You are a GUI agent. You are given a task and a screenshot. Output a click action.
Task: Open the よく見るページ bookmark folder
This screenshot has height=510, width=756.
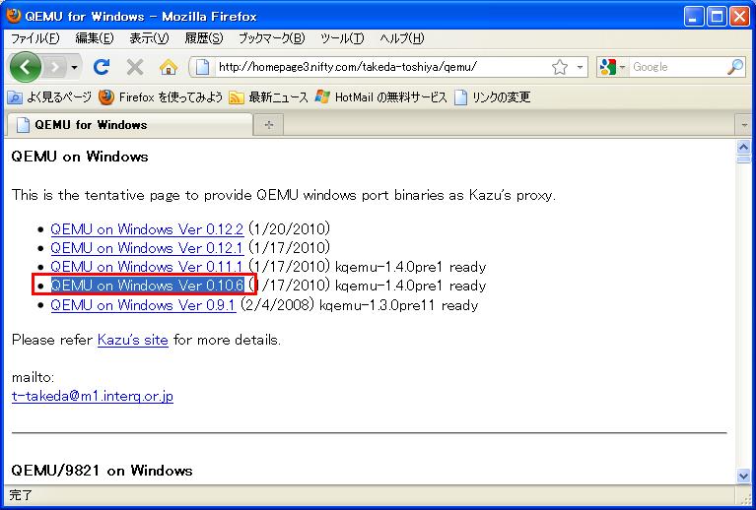coord(49,97)
